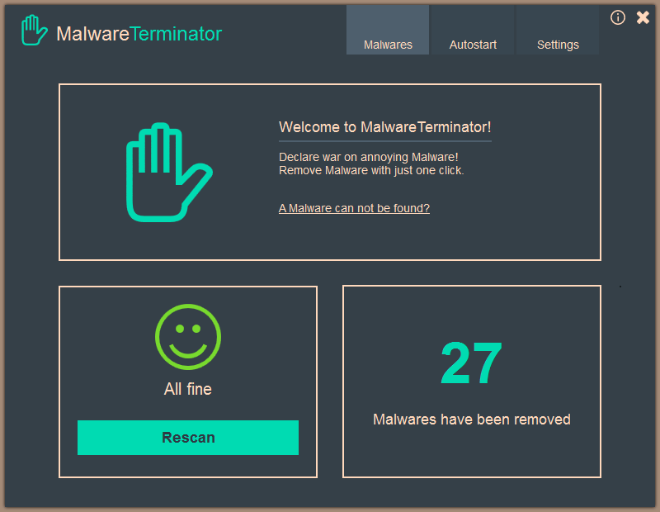660x512 pixels.
Task: Click the MalwareTerminator title text
Action: click(139, 34)
